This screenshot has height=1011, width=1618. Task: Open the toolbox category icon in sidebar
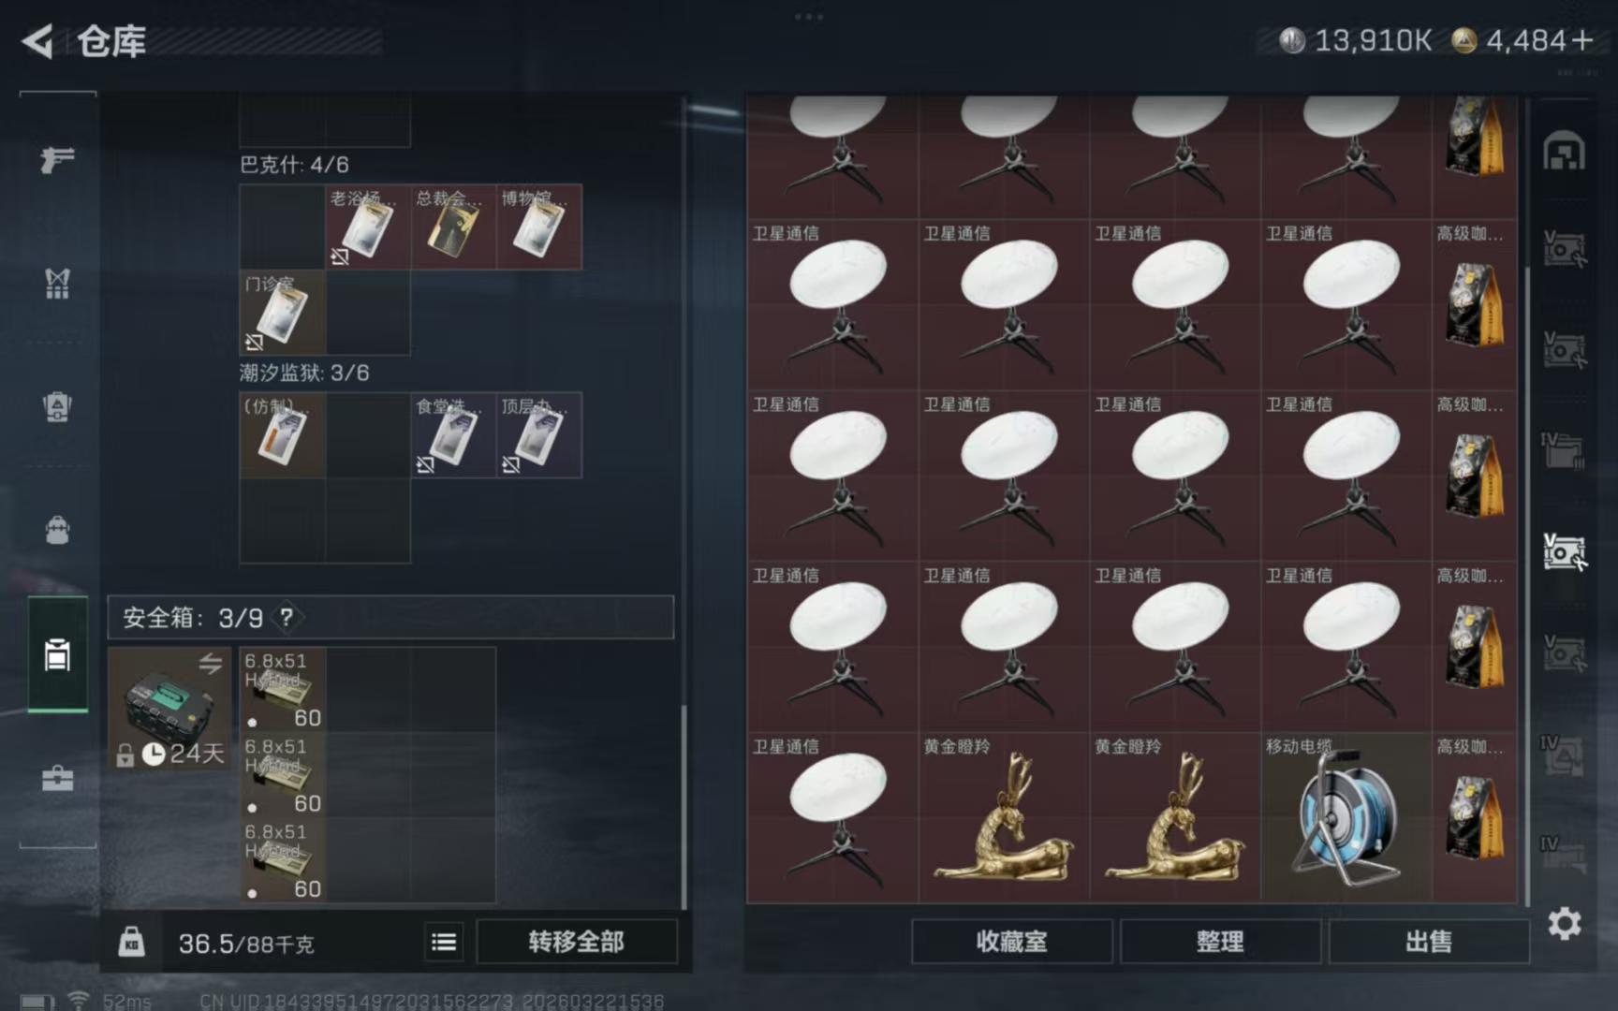point(57,778)
